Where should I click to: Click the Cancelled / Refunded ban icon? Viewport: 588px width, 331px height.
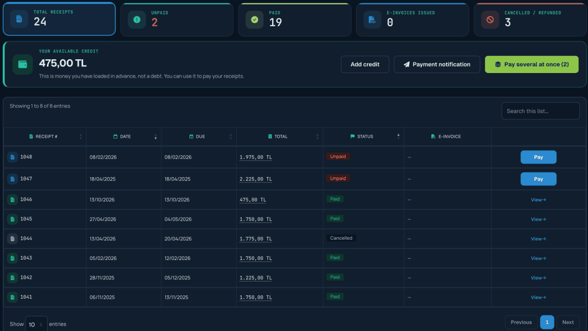(490, 19)
